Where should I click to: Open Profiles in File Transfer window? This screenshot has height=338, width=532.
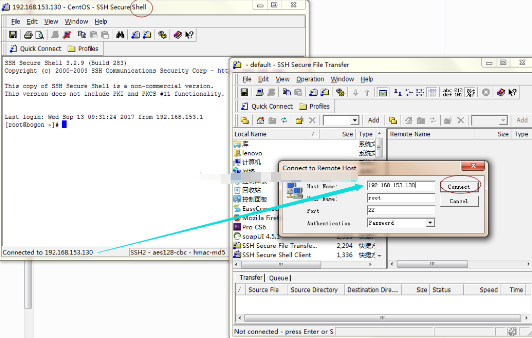[314, 106]
